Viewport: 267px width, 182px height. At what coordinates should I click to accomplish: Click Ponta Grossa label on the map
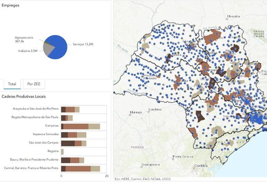(x=183, y=156)
